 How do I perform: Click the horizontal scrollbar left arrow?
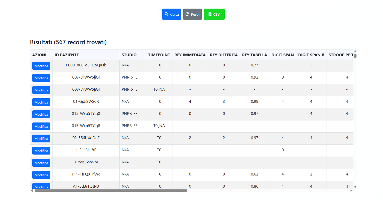click(32, 191)
